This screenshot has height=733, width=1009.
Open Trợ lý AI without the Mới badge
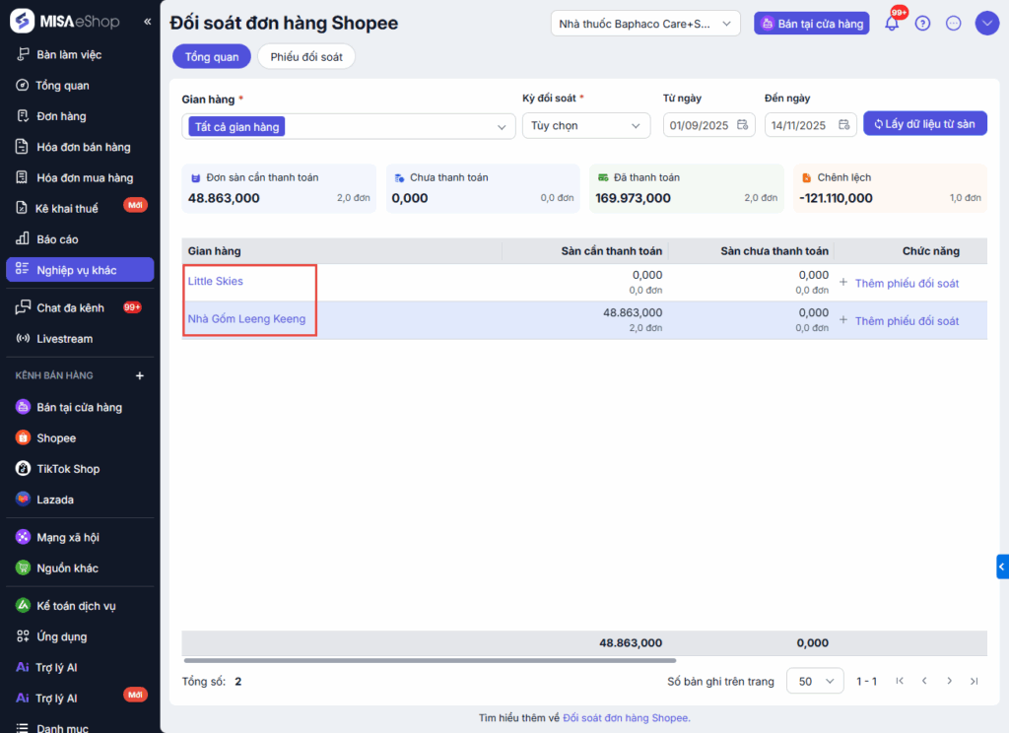(x=80, y=668)
